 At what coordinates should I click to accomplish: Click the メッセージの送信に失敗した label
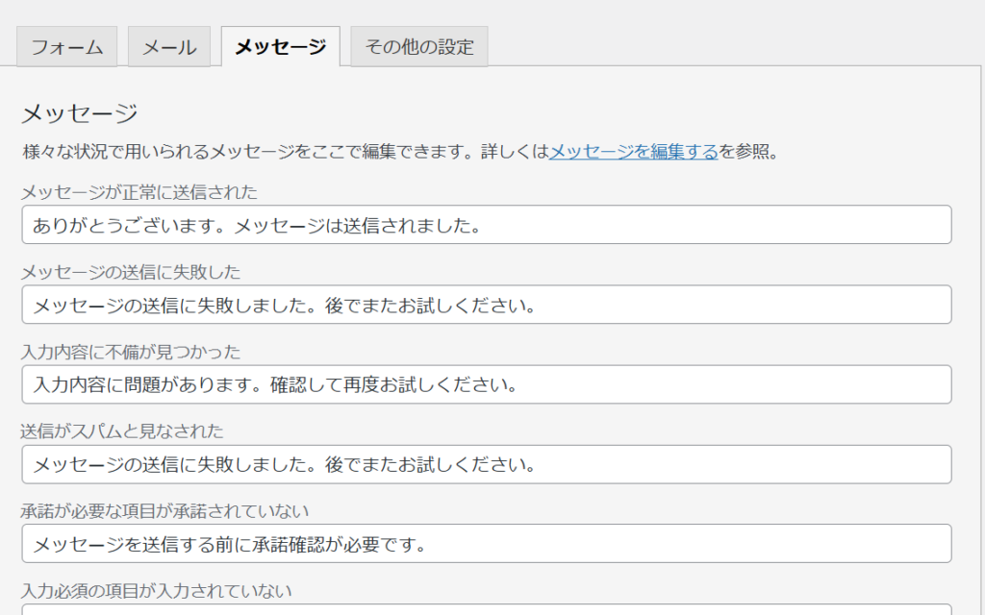coord(131,272)
